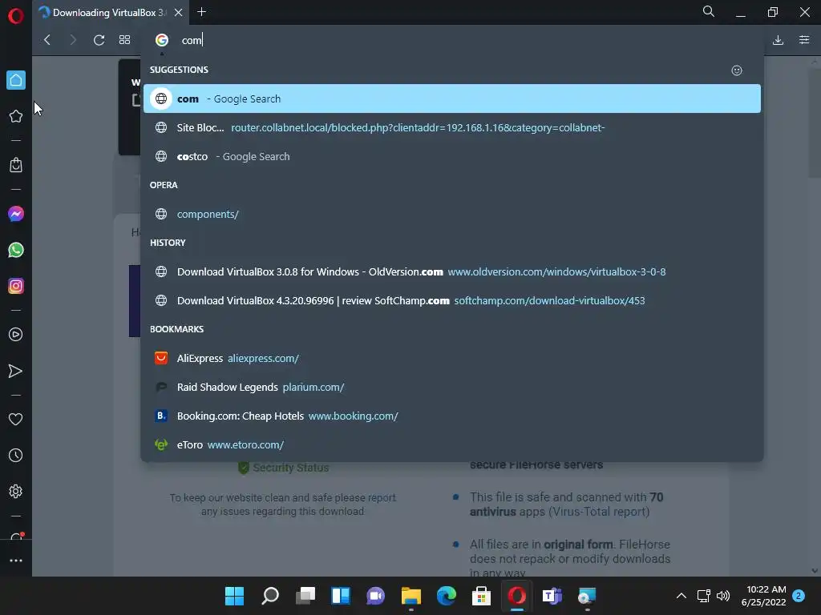Open the clock showing 10:22 AM
Screen dimensions: 821x615
coord(764,596)
